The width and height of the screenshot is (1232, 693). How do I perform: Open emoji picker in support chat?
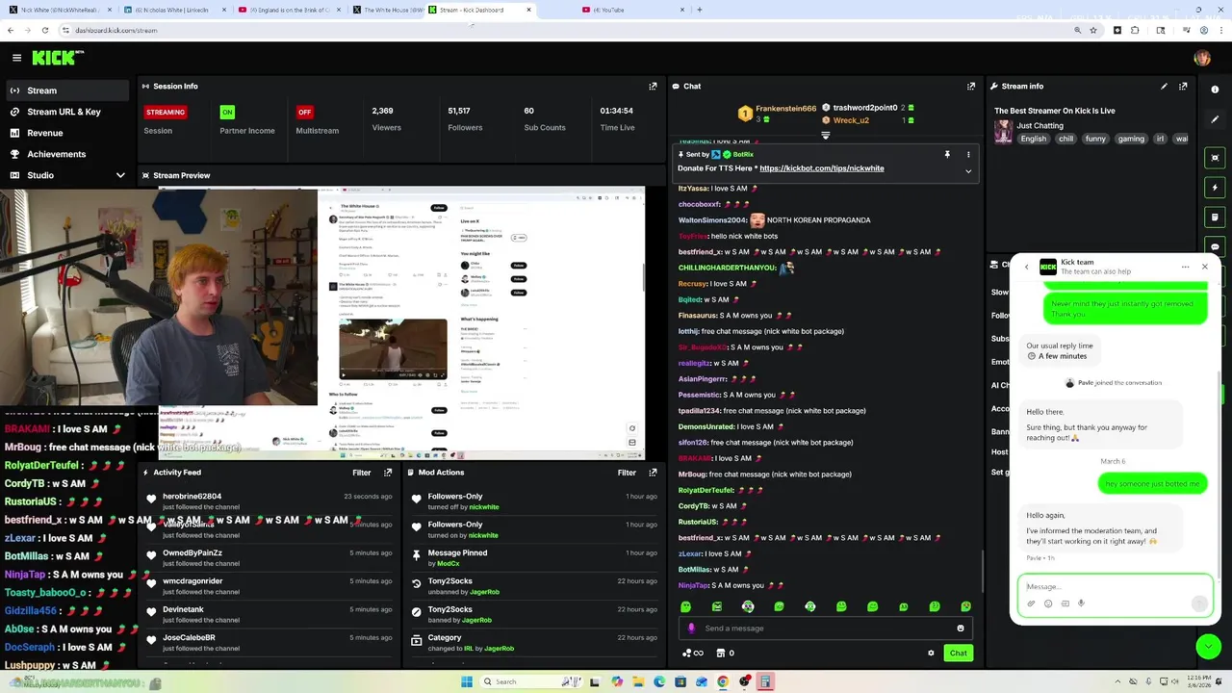click(x=1048, y=603)
